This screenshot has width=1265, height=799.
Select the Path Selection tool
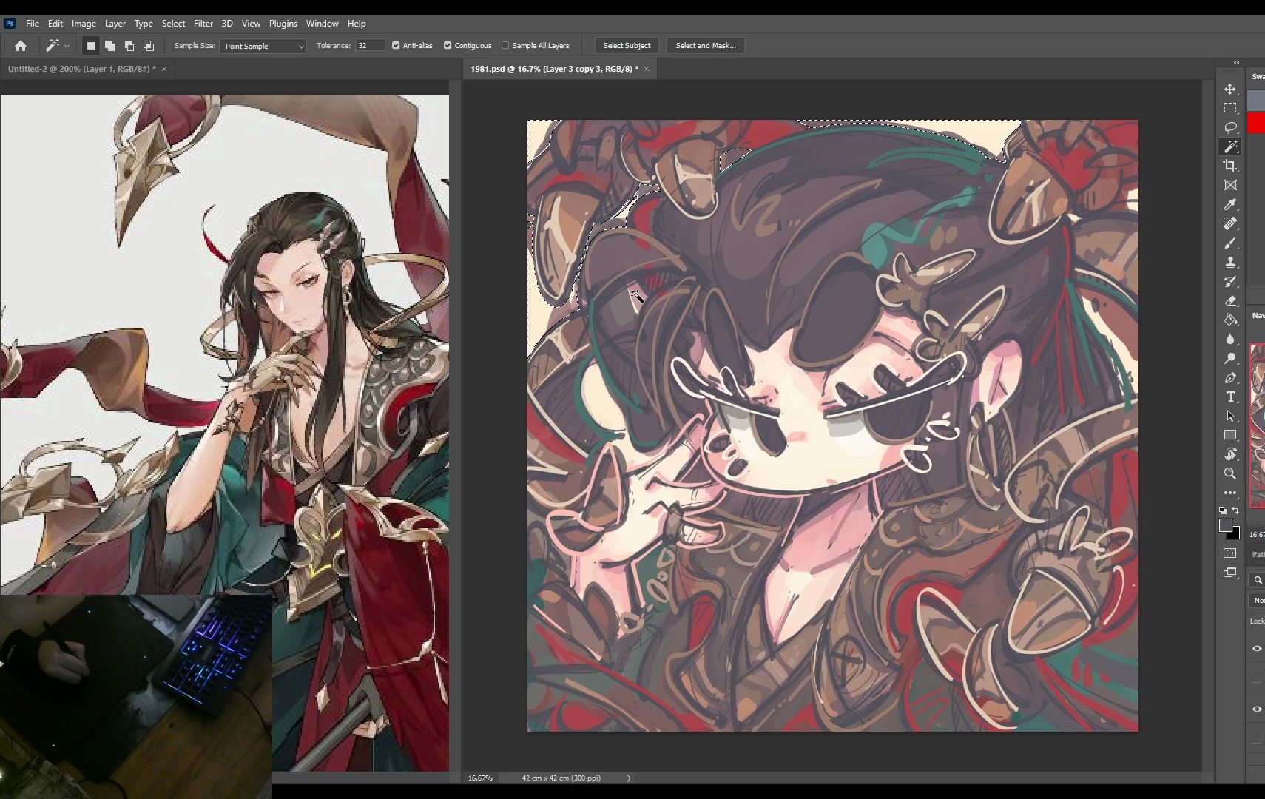pos(1230,416)
